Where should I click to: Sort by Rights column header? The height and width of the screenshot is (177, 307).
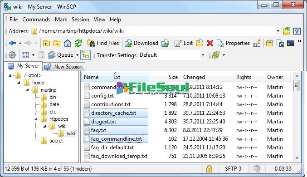coord(249,77)
